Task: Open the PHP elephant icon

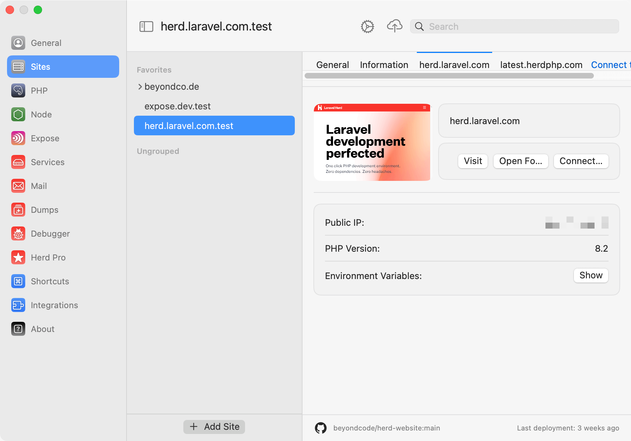Action: pyautogui.click(x=18, y=90)
